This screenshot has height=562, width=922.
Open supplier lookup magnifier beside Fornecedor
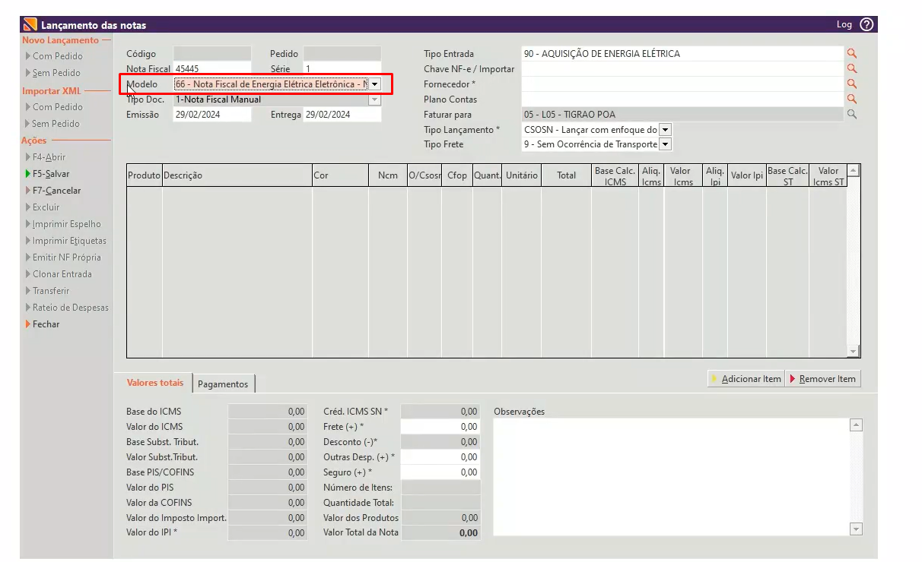tap(852, 84)
